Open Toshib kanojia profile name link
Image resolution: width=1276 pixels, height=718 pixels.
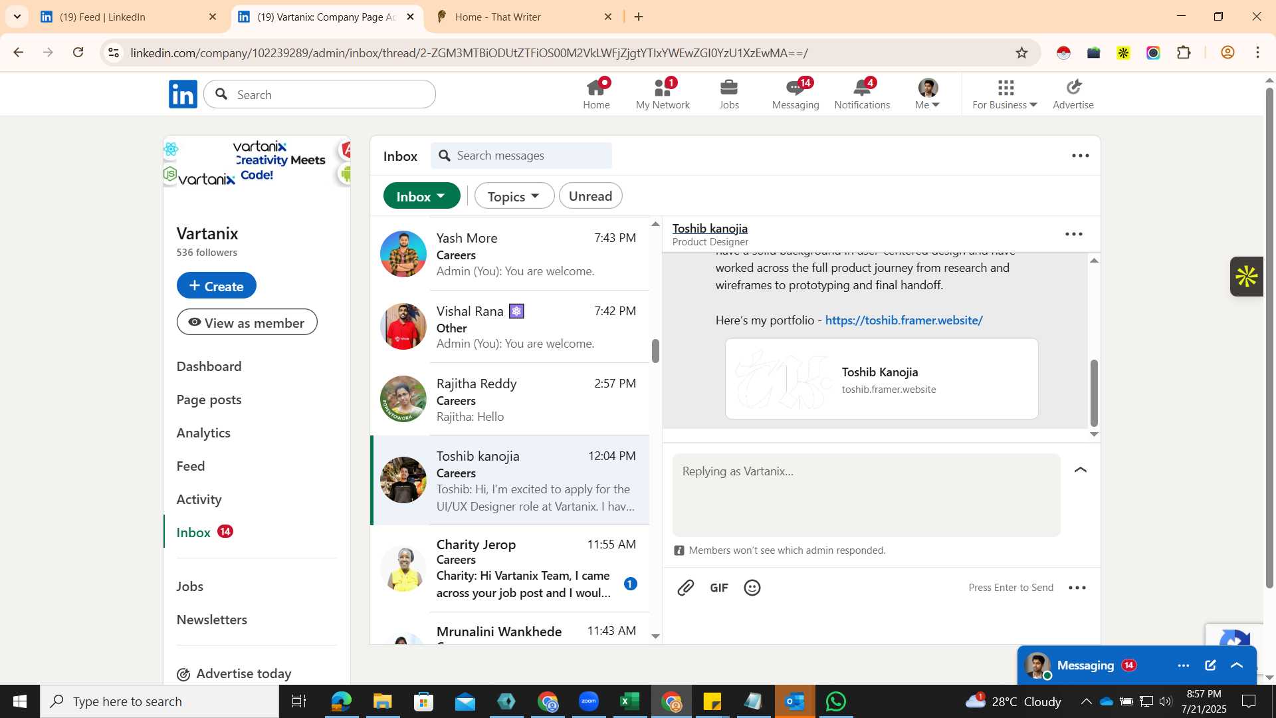[710, 228]
